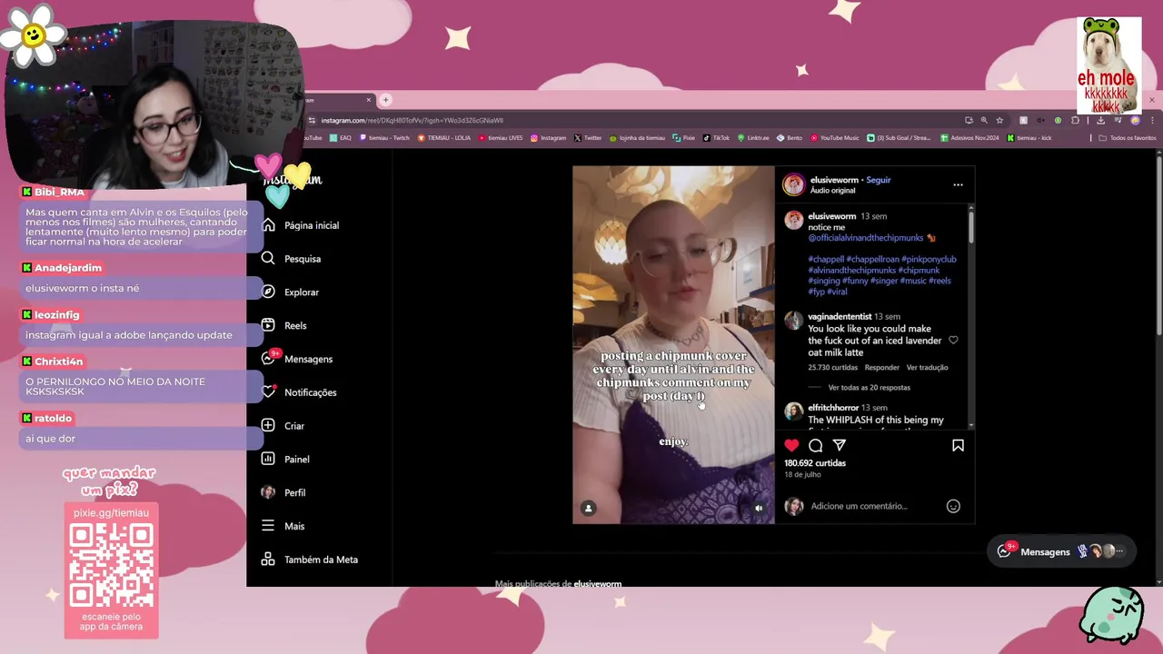
Task: Show tagged people icon on reel
Action: point(588,508)
